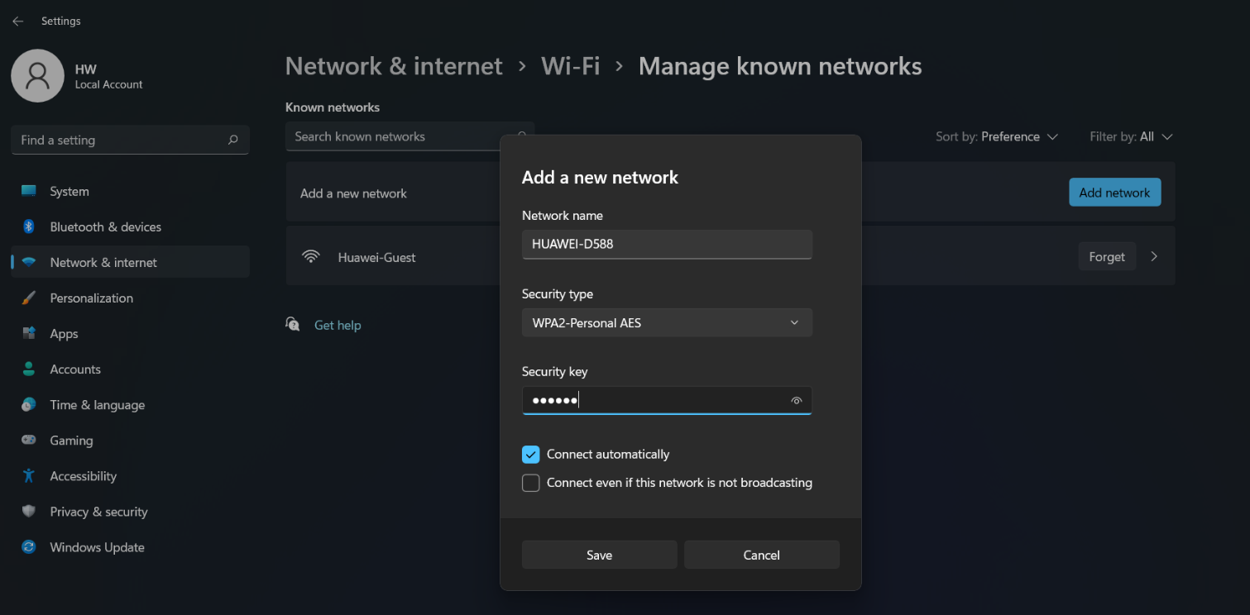Reveal the security key with the eye icon
Screen dimensions: 1250x615
click(796, 400)
